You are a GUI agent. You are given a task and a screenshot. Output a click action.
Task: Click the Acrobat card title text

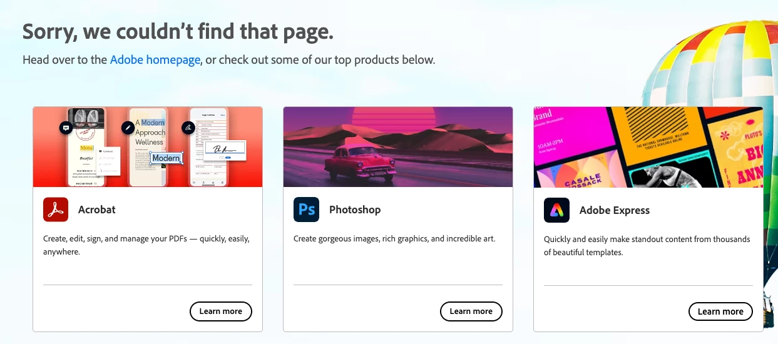(97, 210)
